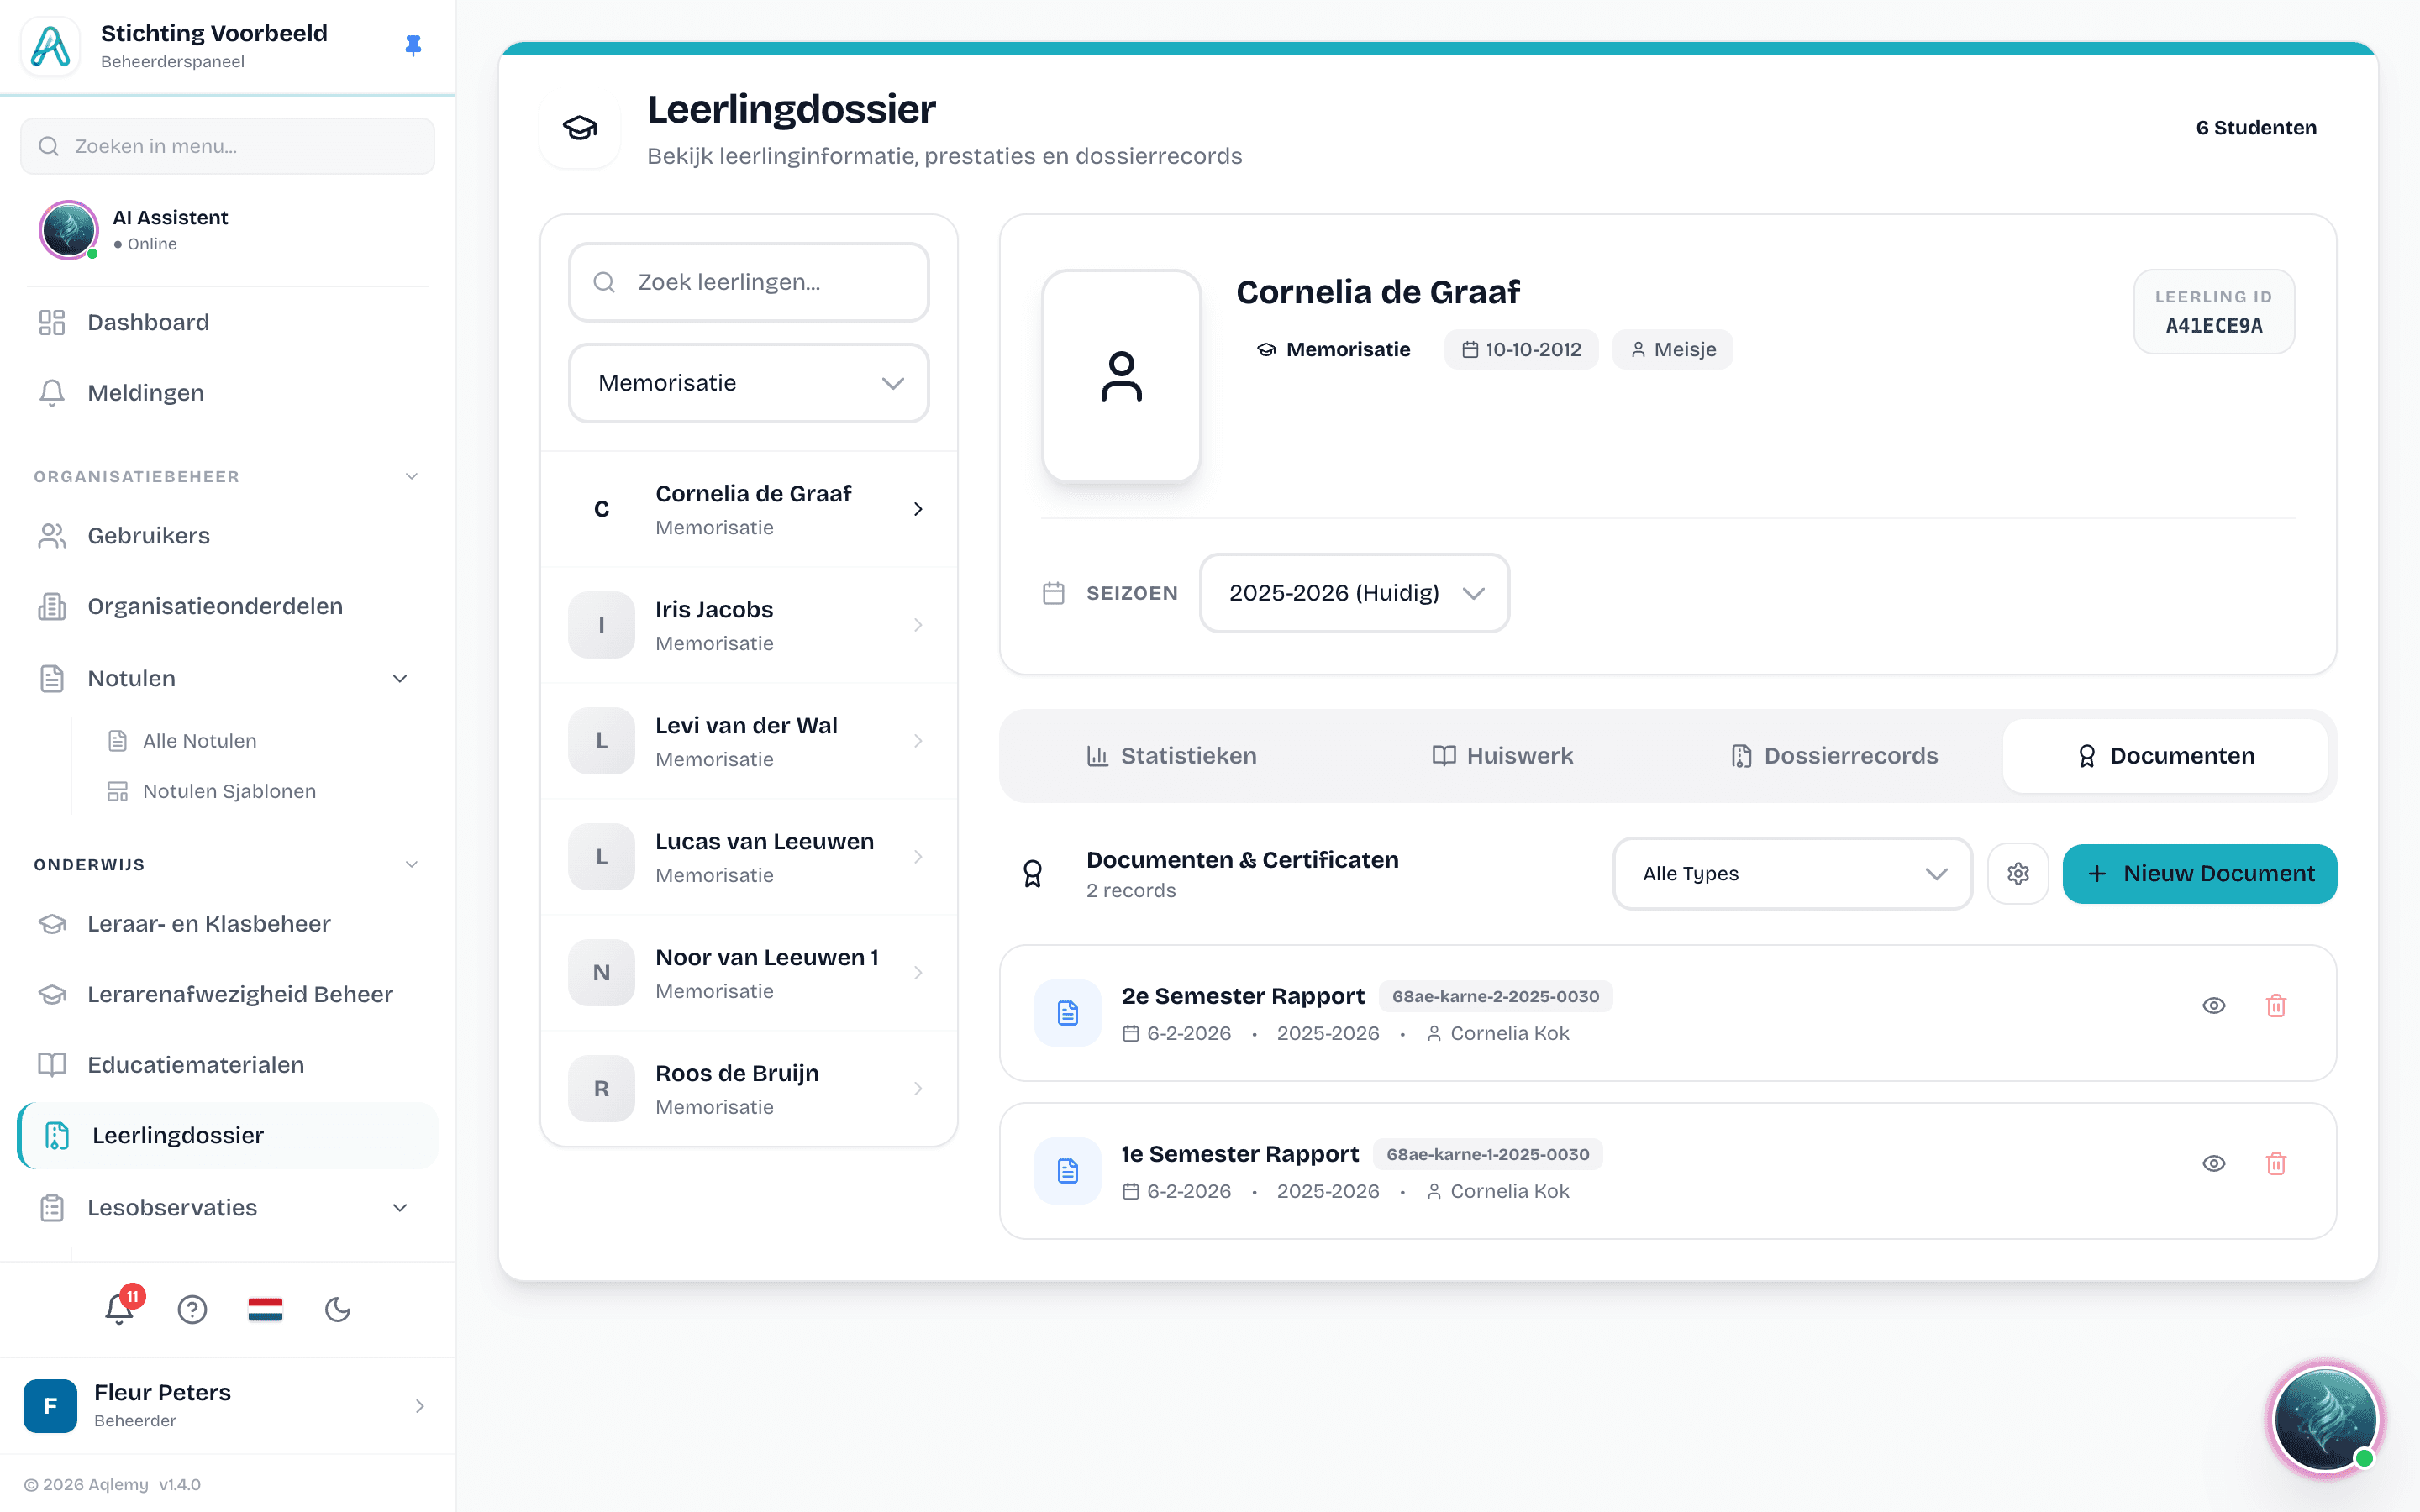The image size is (2420, 1512).
Task: Open the Memorisatie class filter dropdown
Action: pyautogui.click(x=749, y=383)
